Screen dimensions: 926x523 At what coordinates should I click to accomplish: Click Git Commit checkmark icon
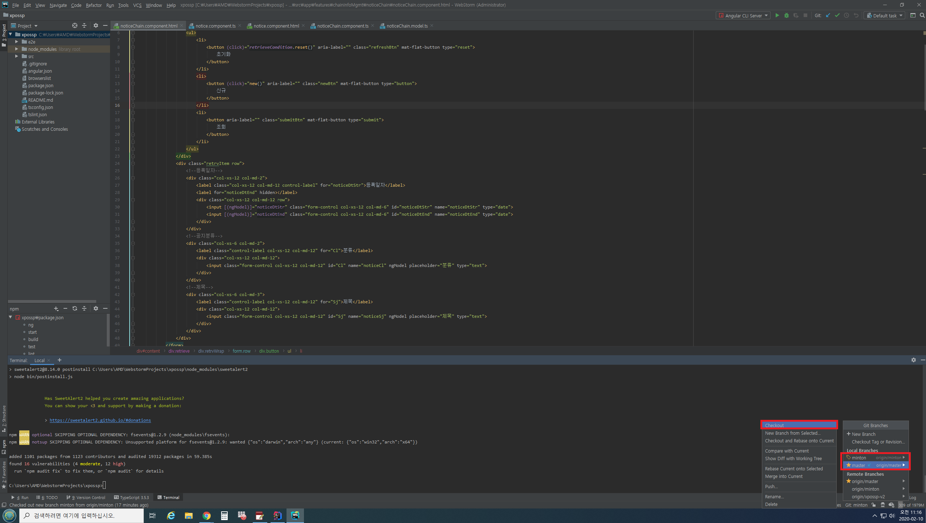[837, 16]
